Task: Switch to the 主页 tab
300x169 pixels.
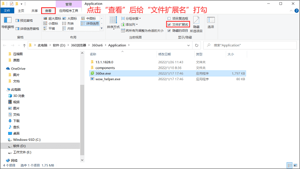Action: 21,11
